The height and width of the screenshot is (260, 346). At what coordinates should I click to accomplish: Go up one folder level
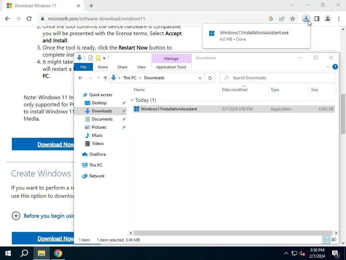click(x=105, y=78)
